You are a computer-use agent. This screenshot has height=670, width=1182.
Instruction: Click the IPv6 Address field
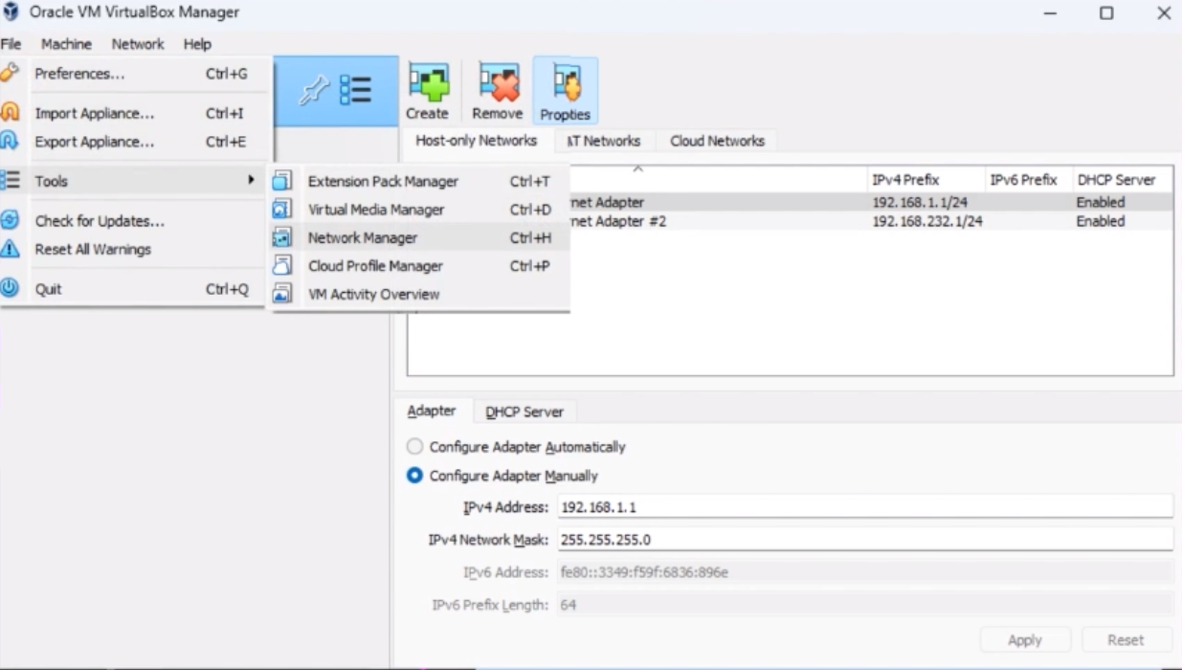(x=865, y=572)
